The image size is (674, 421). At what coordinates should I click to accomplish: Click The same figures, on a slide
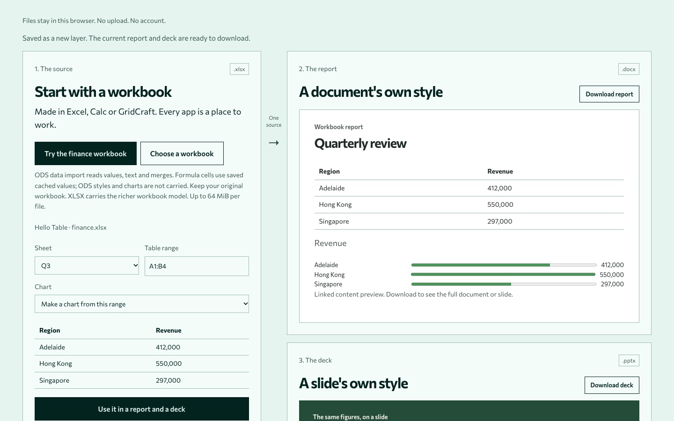coord(351,417)
